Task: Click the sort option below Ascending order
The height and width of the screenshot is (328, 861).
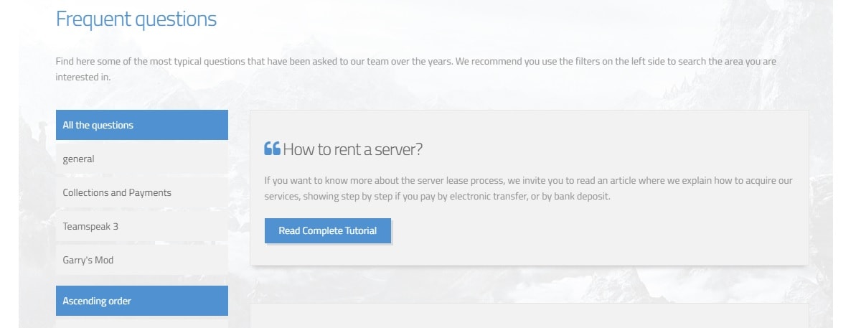Action: pyautogui.click(x=142, y=324)
